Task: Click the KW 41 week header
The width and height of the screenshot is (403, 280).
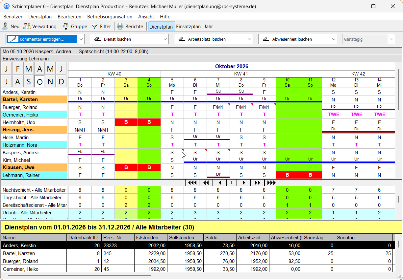Action: coord(241,74)
